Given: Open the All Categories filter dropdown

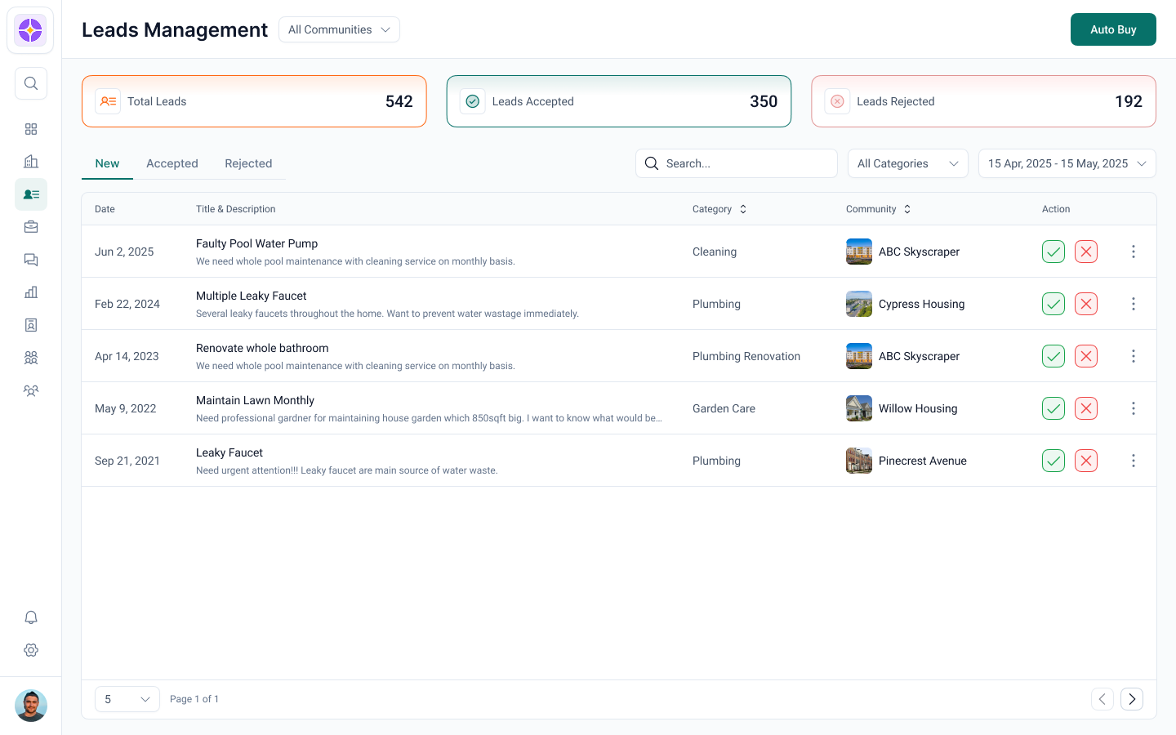Looking at the screenshot, I should coord(907,163).
